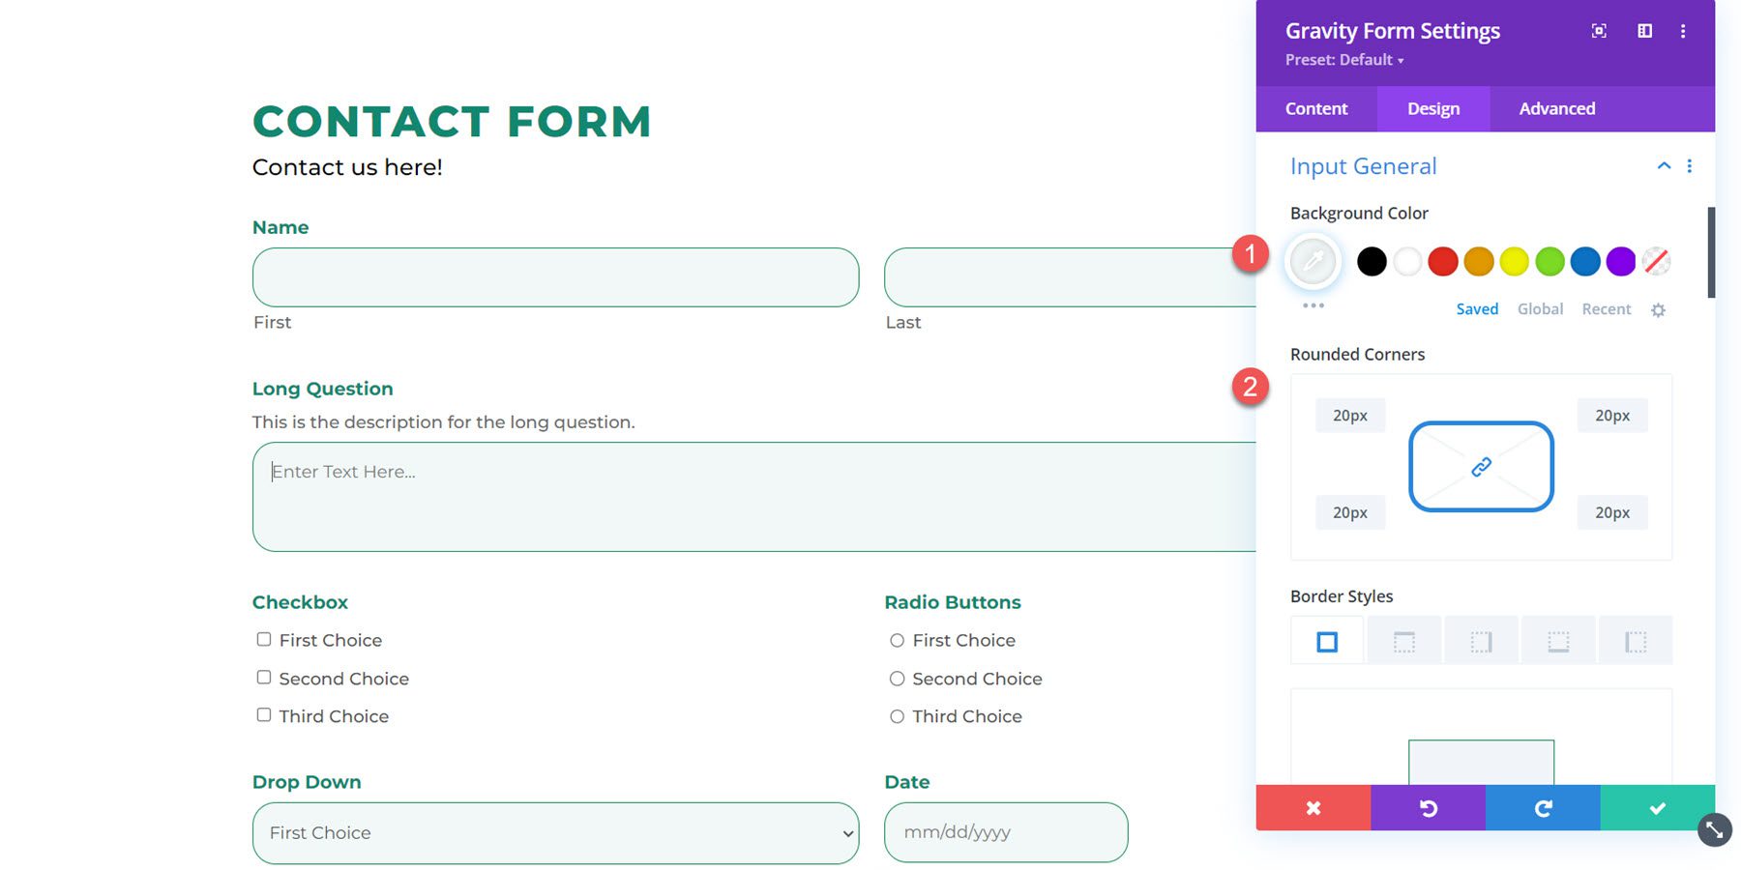Select the Border Styles right border option
The image size is (1741, 870).
coord(1481,640)
